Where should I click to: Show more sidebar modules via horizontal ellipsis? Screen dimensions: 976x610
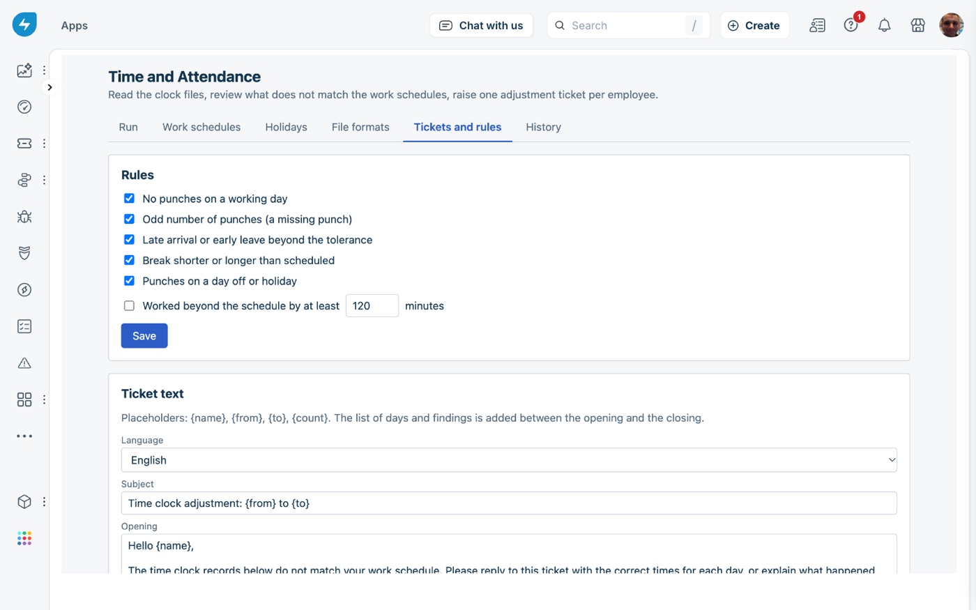[24, 436]
